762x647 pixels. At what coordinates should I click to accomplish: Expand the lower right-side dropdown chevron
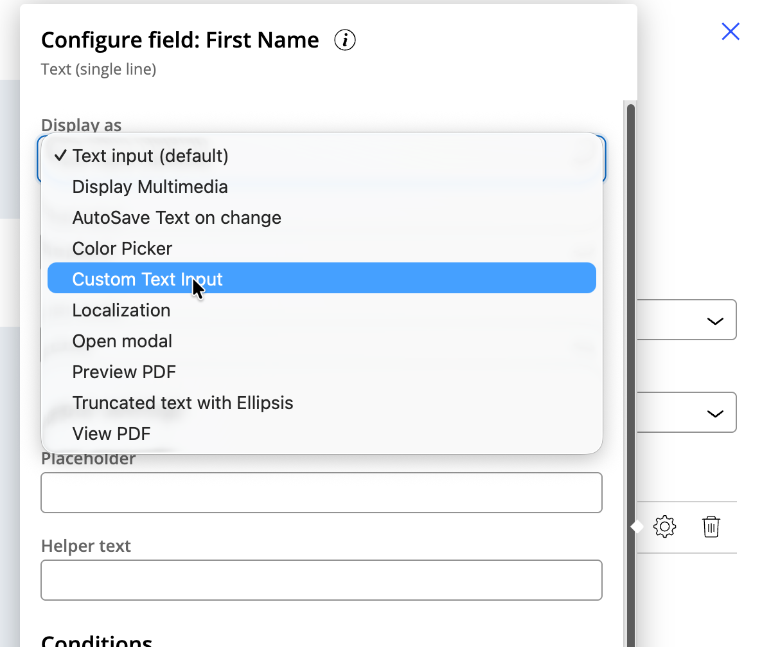tap(714, 413)
